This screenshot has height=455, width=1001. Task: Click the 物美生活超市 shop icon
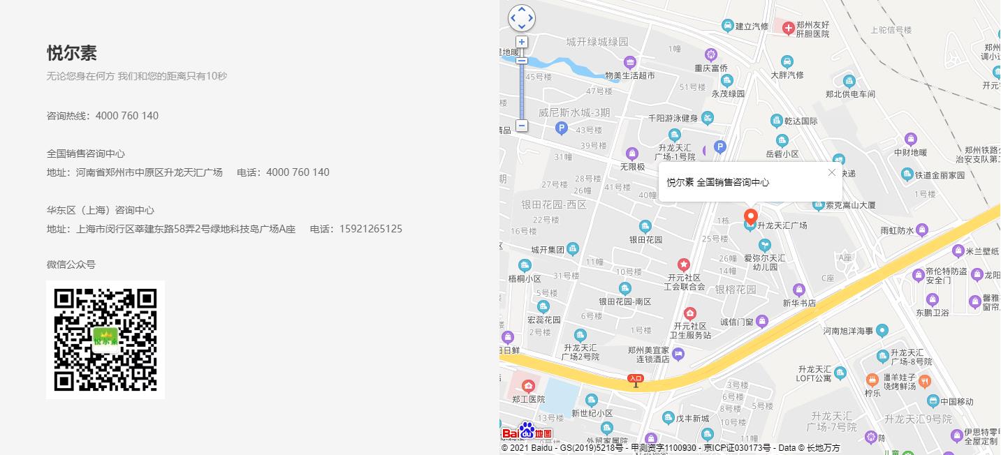click(x=630, y=62)
